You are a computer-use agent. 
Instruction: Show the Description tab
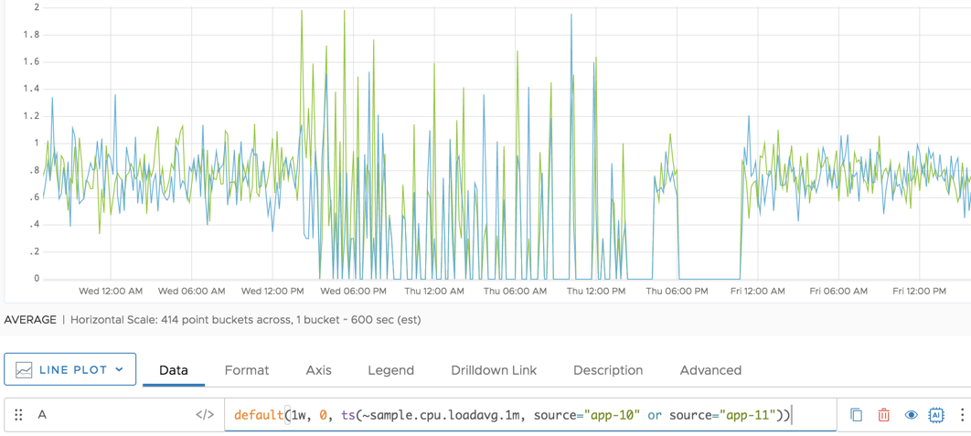coord(608,370)
